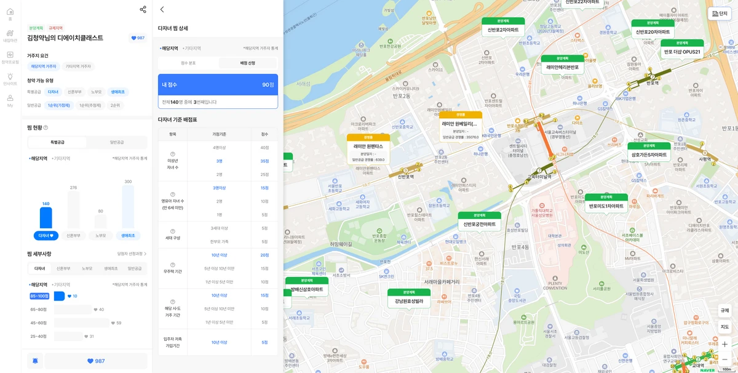Image resolution: width=738 pixels, height=373 pixels.
Task: Click help icon for 해당 시도 거주 기간
Action: [x=173, y=302]
